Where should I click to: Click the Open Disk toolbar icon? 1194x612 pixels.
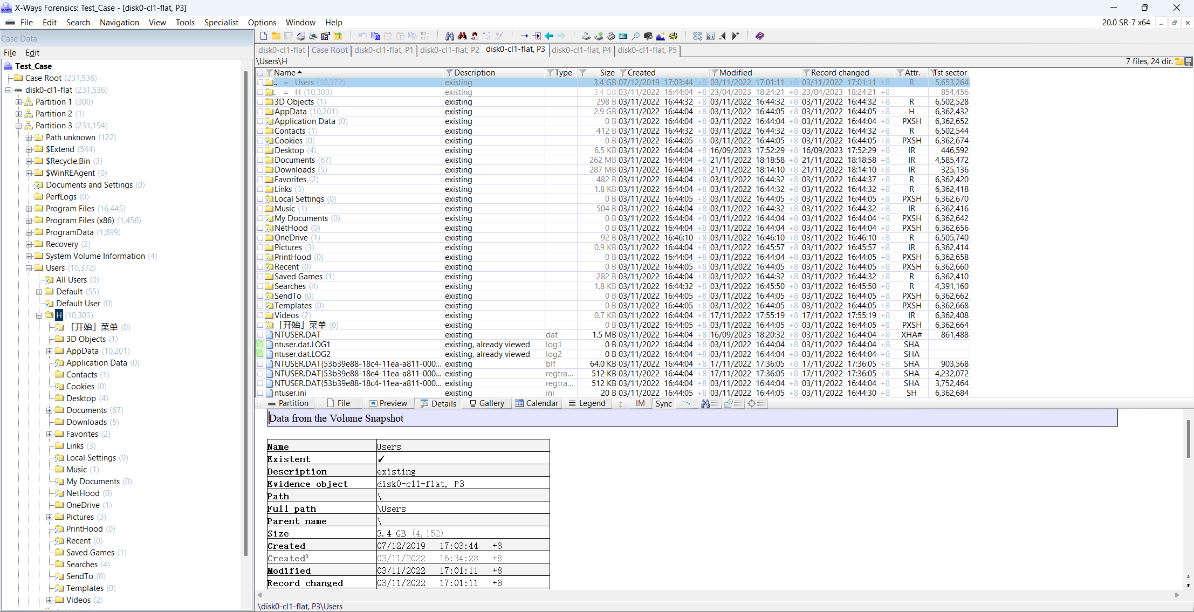[x=586, y=36]
